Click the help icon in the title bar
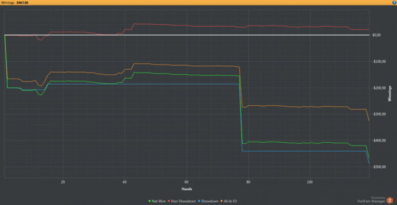Viewport: 397px width, 205px height. [394, 2]
